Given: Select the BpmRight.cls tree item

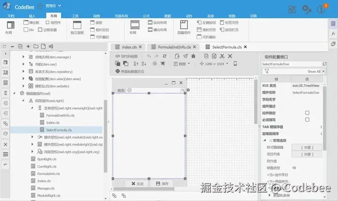Looking at the screenshot, I should [x=47, y=159].
